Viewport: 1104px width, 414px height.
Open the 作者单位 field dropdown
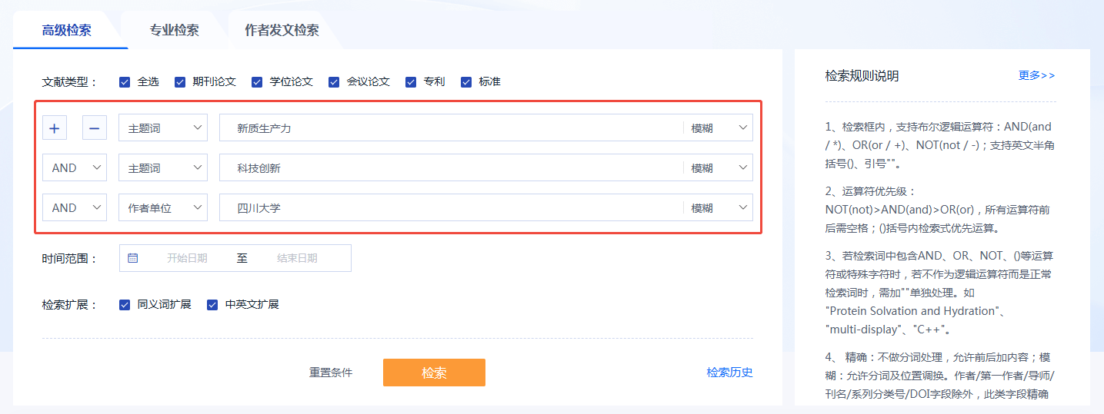point(162,207)
